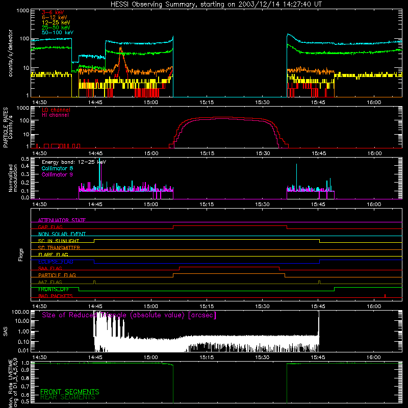Click the second AAZ_FLAG pulse near 15:45

[319, 282]
